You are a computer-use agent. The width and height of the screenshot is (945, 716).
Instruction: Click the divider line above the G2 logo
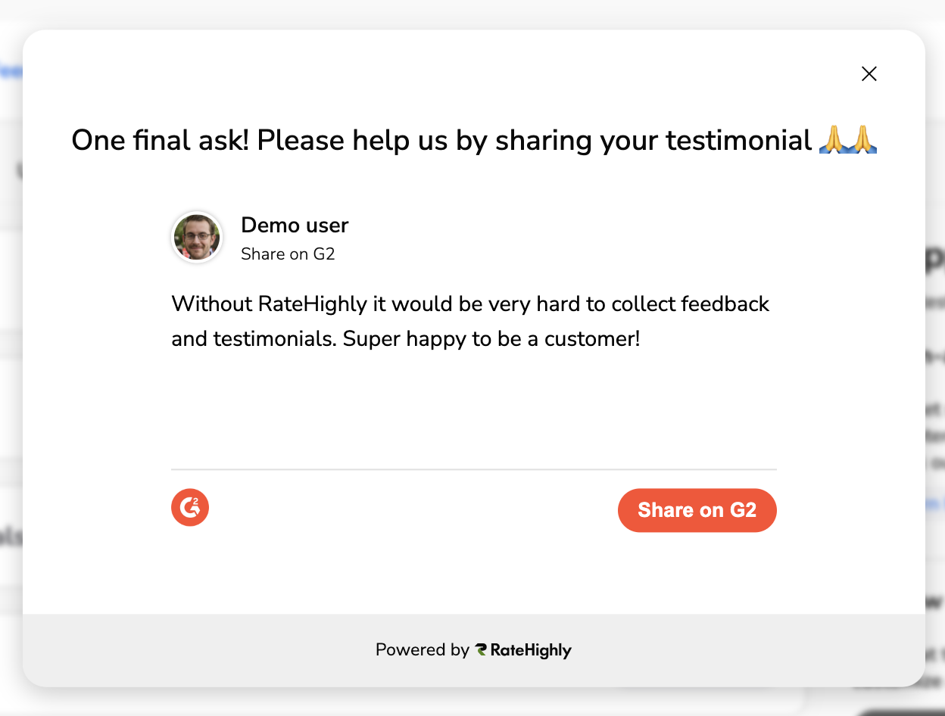pos(473,469)
